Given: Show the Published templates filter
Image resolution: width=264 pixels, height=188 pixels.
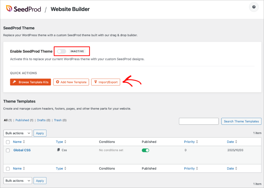Looking at the screenshot, I should click(x=22, y=120).
